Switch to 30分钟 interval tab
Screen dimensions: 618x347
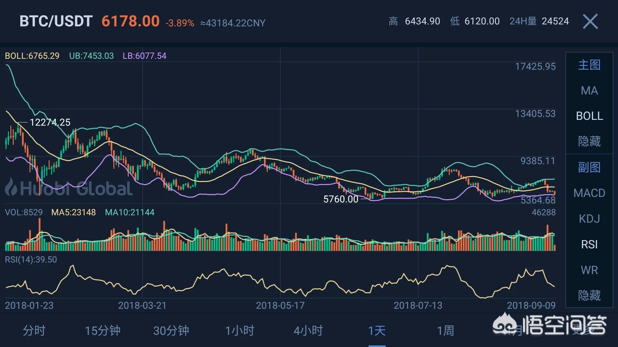click(171, 331)
